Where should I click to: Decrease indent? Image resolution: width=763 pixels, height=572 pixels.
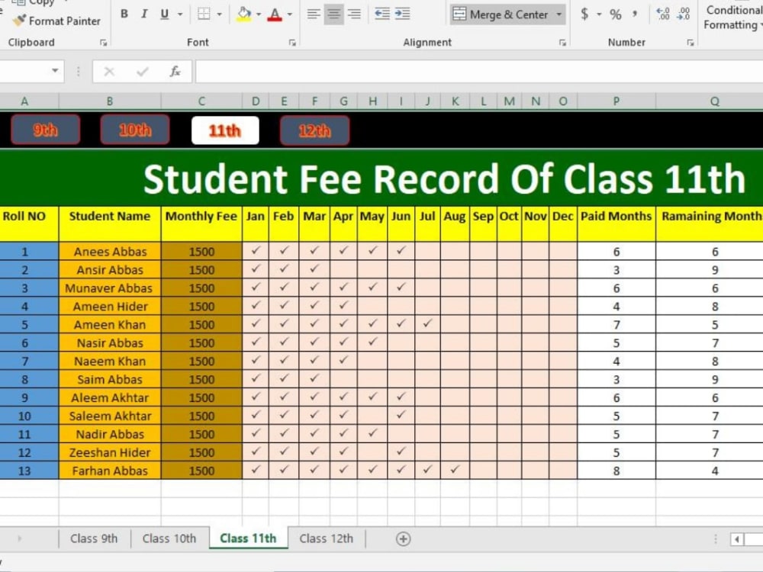click(x=382, y=14)
